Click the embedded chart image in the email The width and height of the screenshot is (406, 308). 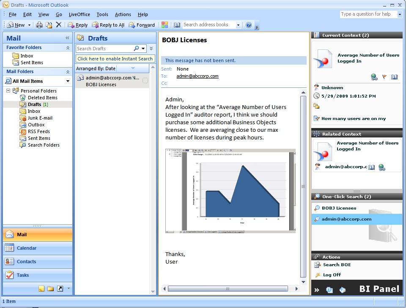(230, 191)
